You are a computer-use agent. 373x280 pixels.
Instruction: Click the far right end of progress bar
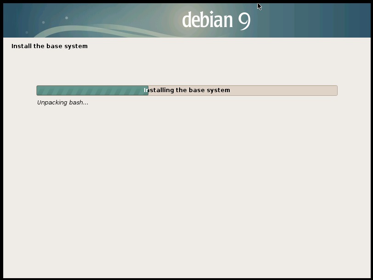(336, 90)
